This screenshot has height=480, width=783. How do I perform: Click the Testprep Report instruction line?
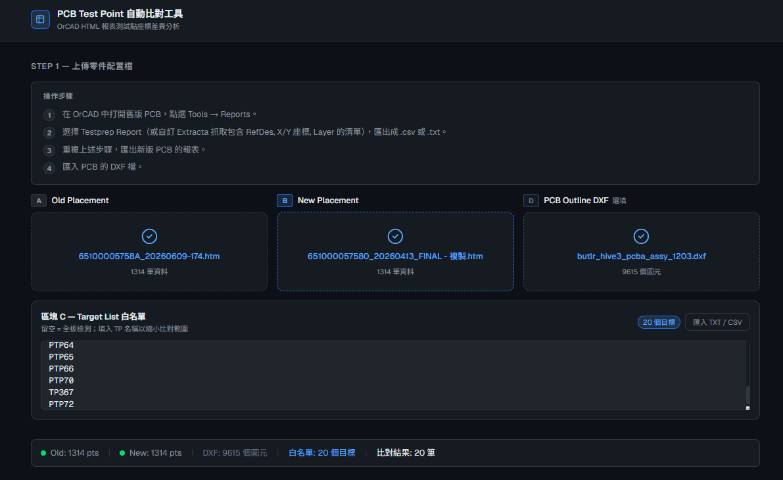tap(254, 132)
